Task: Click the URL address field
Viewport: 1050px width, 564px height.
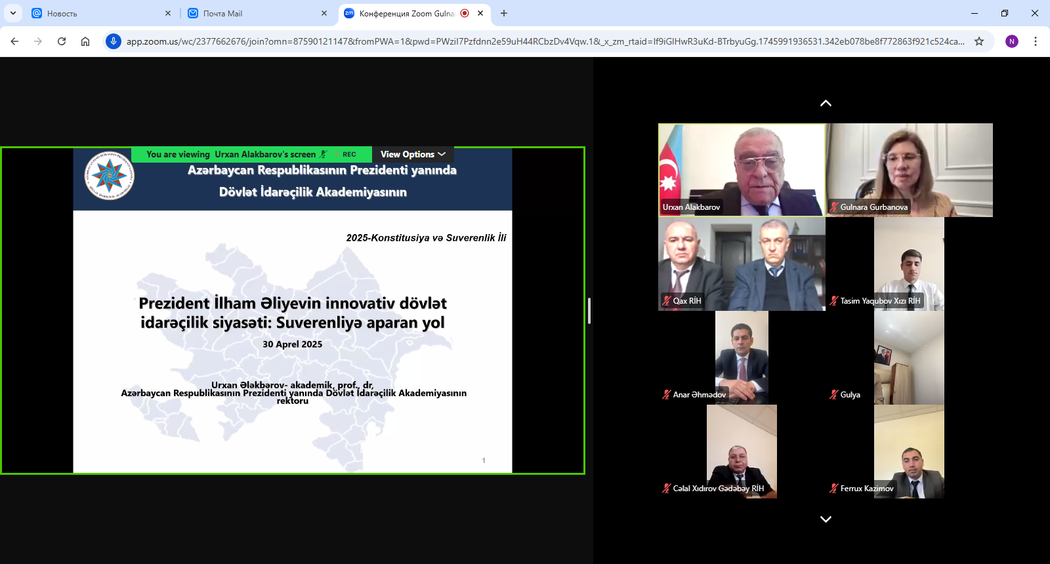Action: [x=545, y=41]
